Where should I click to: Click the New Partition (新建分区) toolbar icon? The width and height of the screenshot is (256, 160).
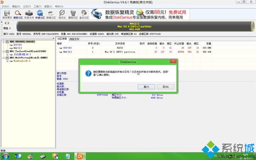point(51,15)
